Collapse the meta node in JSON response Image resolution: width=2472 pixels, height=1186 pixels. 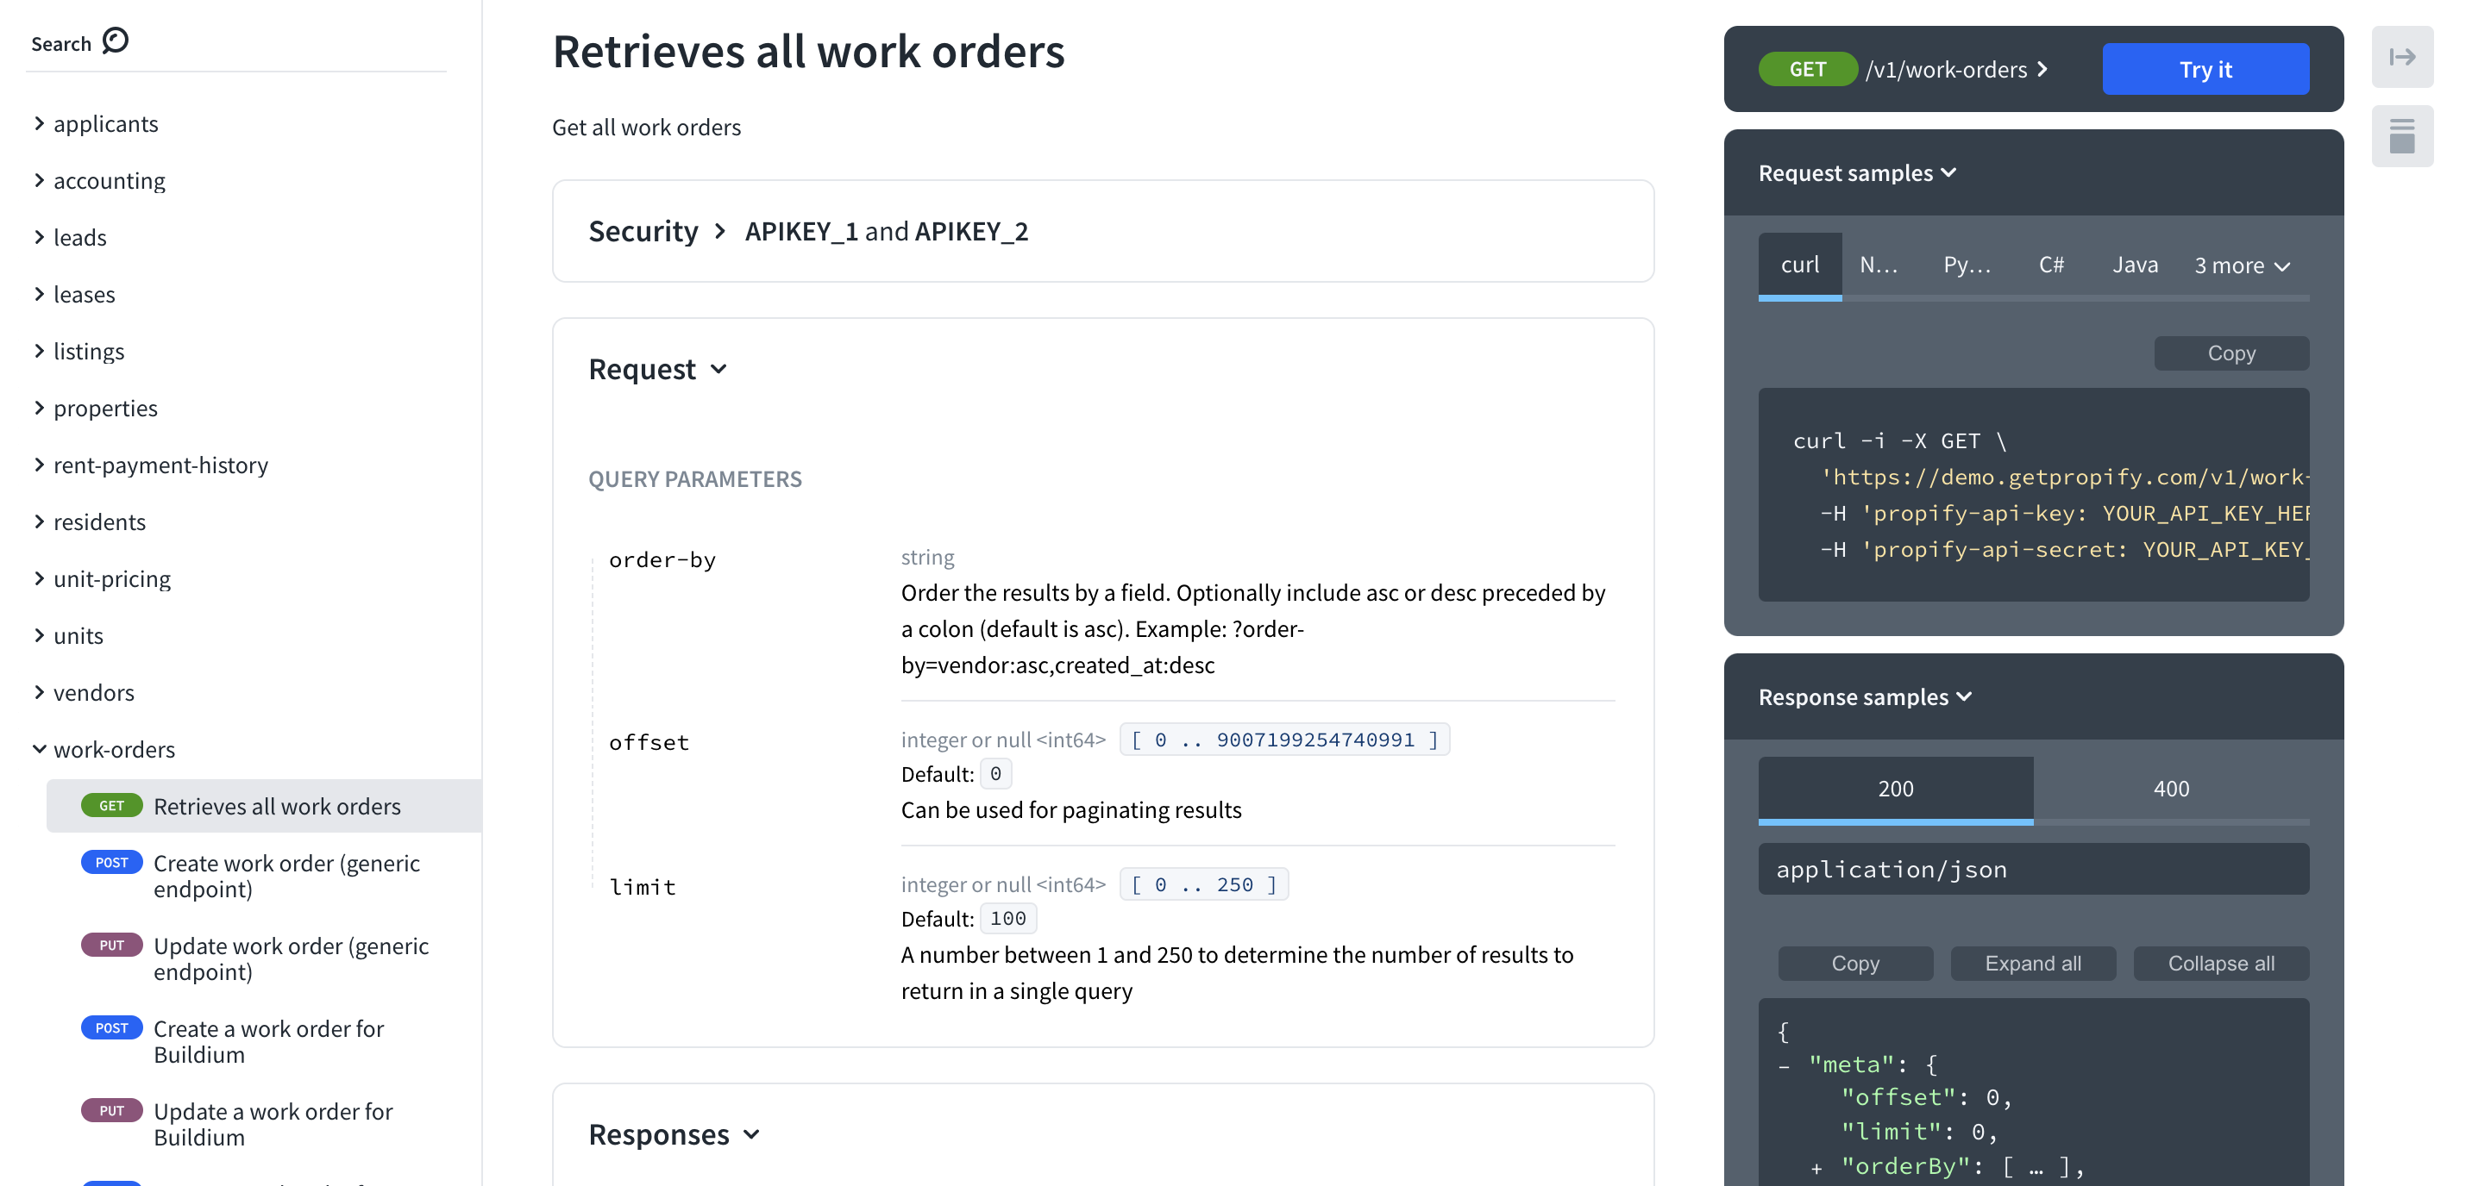pos(1783,1065)
